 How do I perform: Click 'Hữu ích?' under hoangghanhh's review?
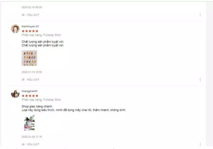(33, 144)
